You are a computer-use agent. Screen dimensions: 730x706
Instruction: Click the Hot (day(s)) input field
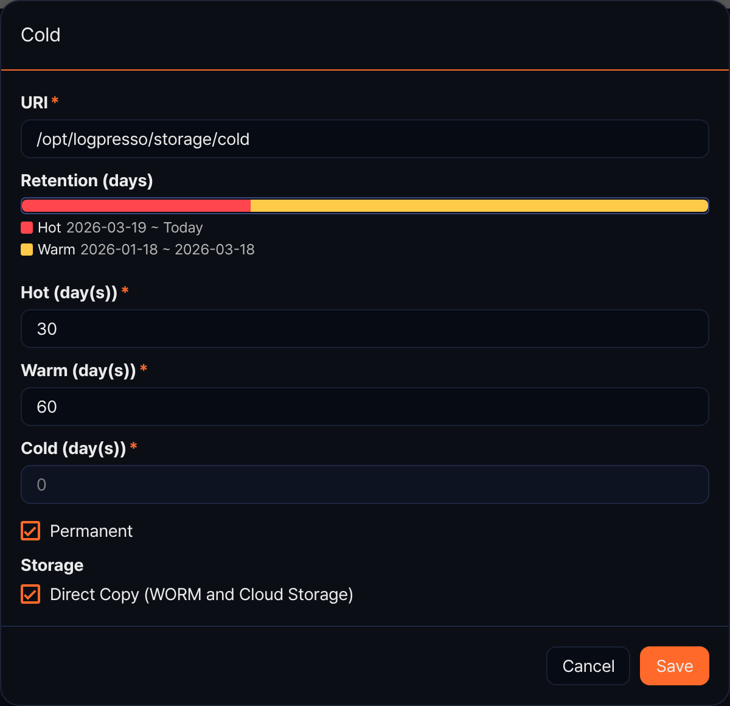pos(365,329)
